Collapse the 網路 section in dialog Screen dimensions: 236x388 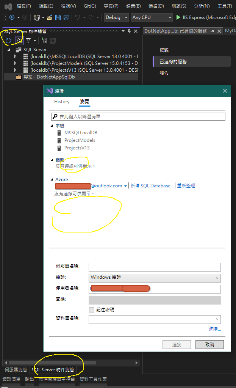[52, 160]
